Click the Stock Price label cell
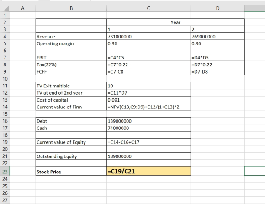Image resolution: width=265 pixels, height=204 pixels. 71,171
